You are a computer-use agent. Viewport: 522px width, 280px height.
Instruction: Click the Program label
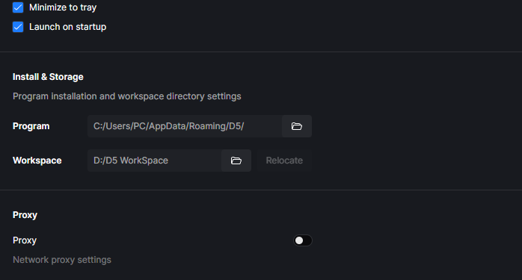[31, 126]
